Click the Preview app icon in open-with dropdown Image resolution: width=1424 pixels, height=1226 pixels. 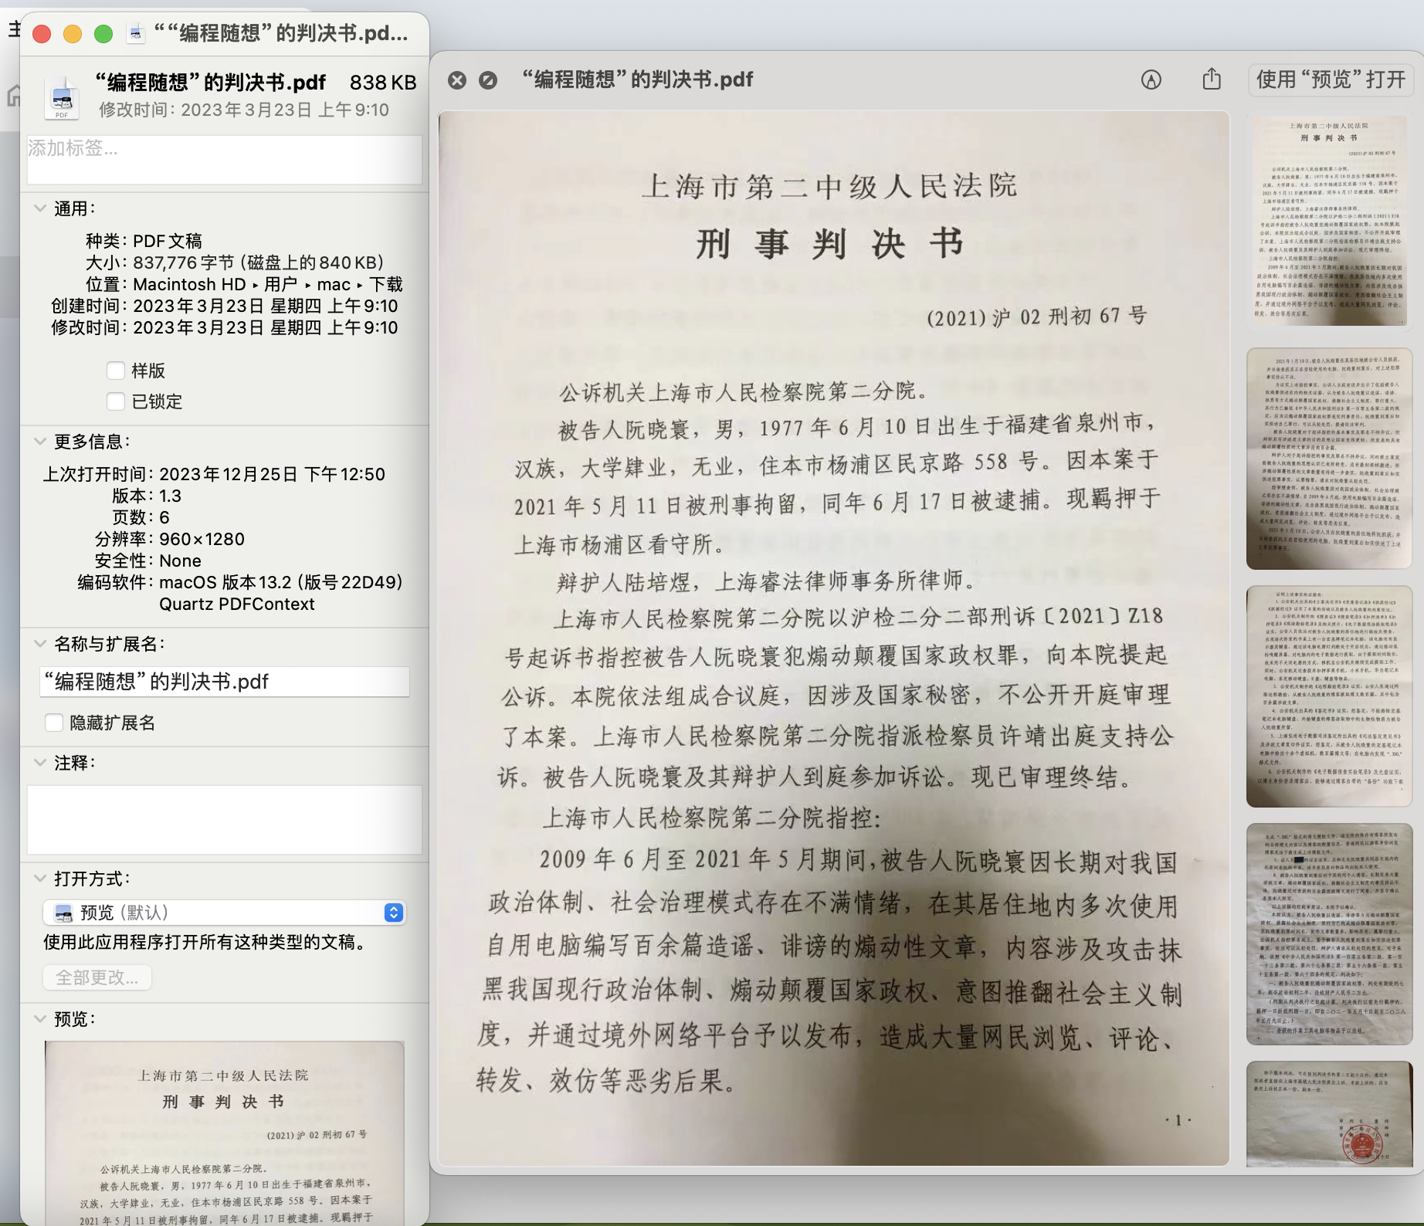coord(63,913)
